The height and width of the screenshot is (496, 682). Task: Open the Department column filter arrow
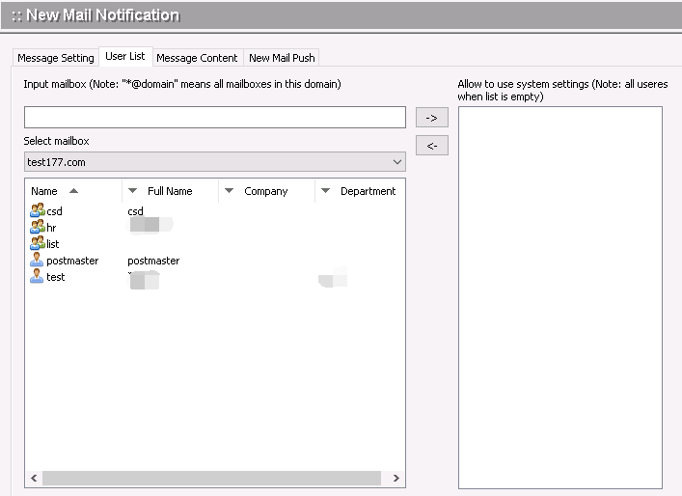tap(326, 191)
